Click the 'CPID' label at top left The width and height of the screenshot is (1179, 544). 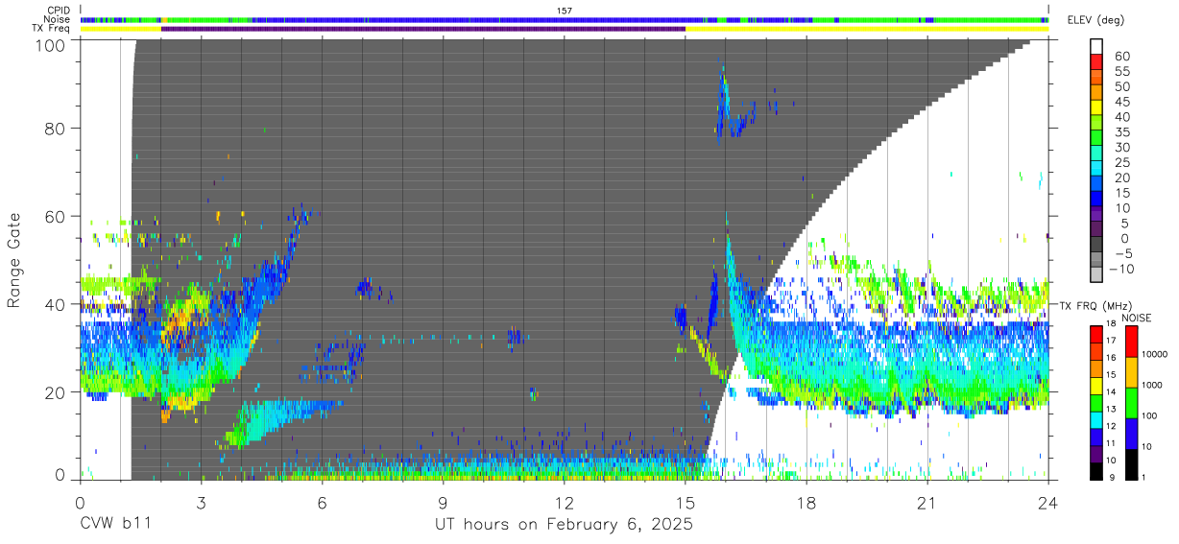point(59,10)
